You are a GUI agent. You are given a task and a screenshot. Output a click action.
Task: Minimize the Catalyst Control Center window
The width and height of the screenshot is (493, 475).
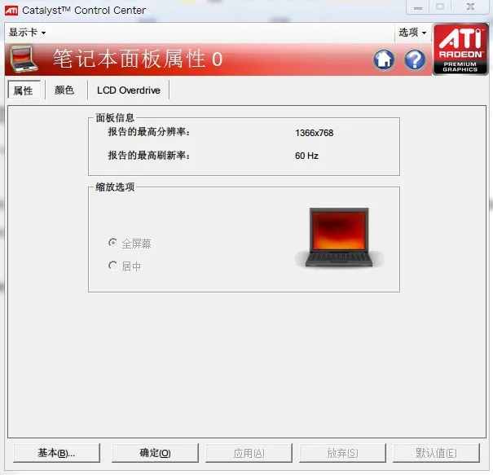click(x=418, y=7)
